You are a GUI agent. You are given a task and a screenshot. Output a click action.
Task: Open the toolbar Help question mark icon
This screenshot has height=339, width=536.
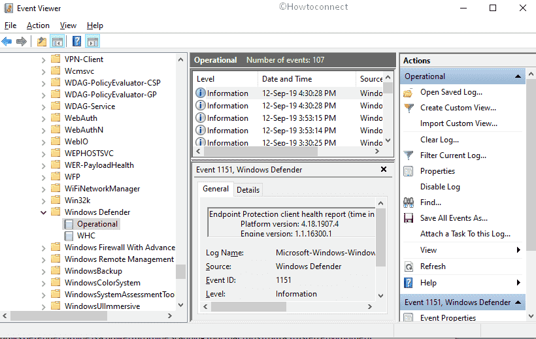point(77,41)
